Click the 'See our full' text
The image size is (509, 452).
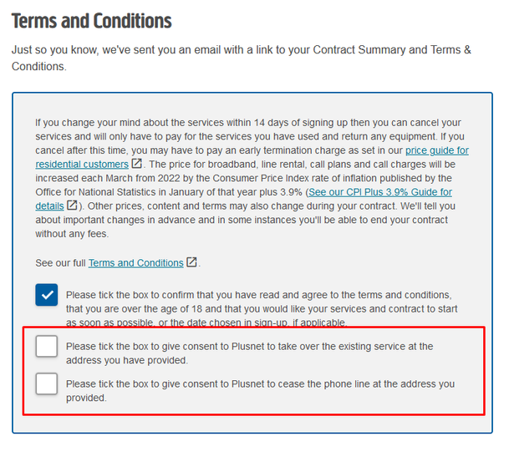[60, 262]
